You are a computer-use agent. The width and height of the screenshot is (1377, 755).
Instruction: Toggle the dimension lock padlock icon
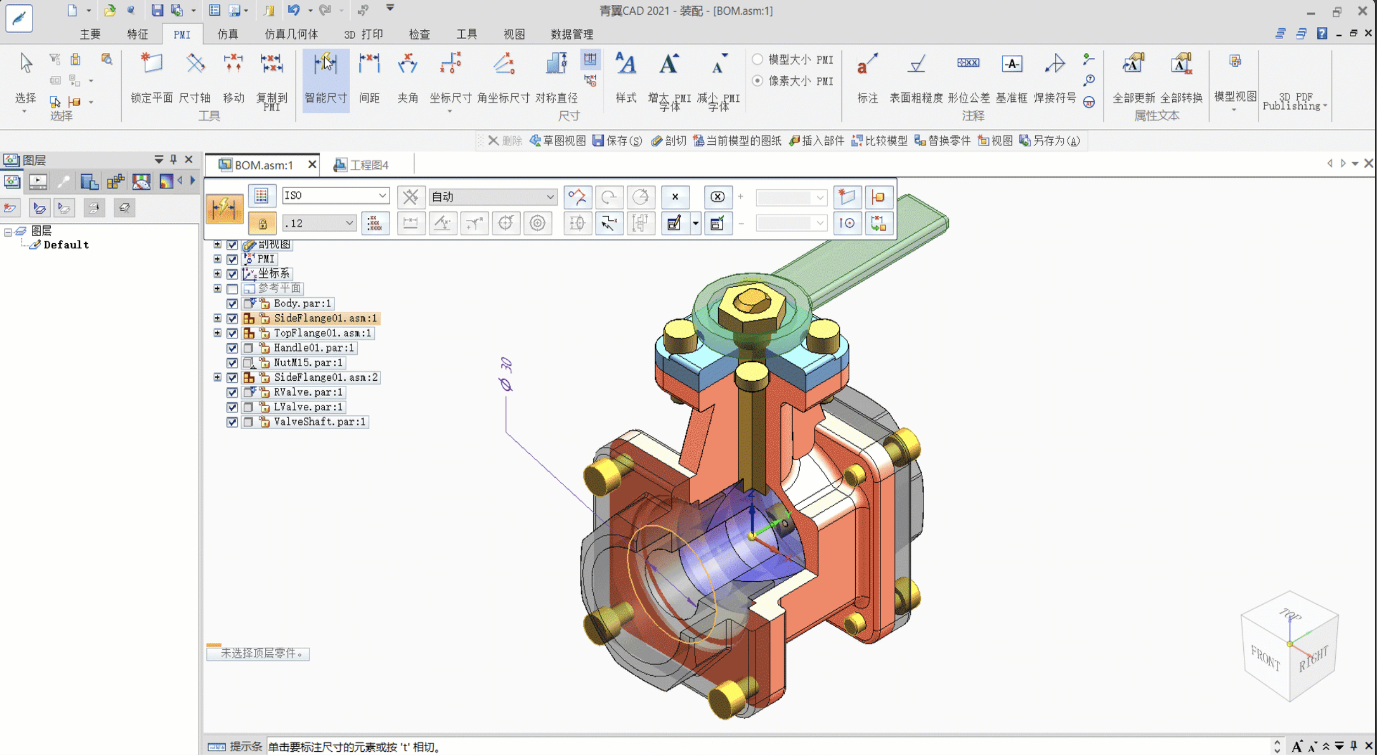click(263, 223)
